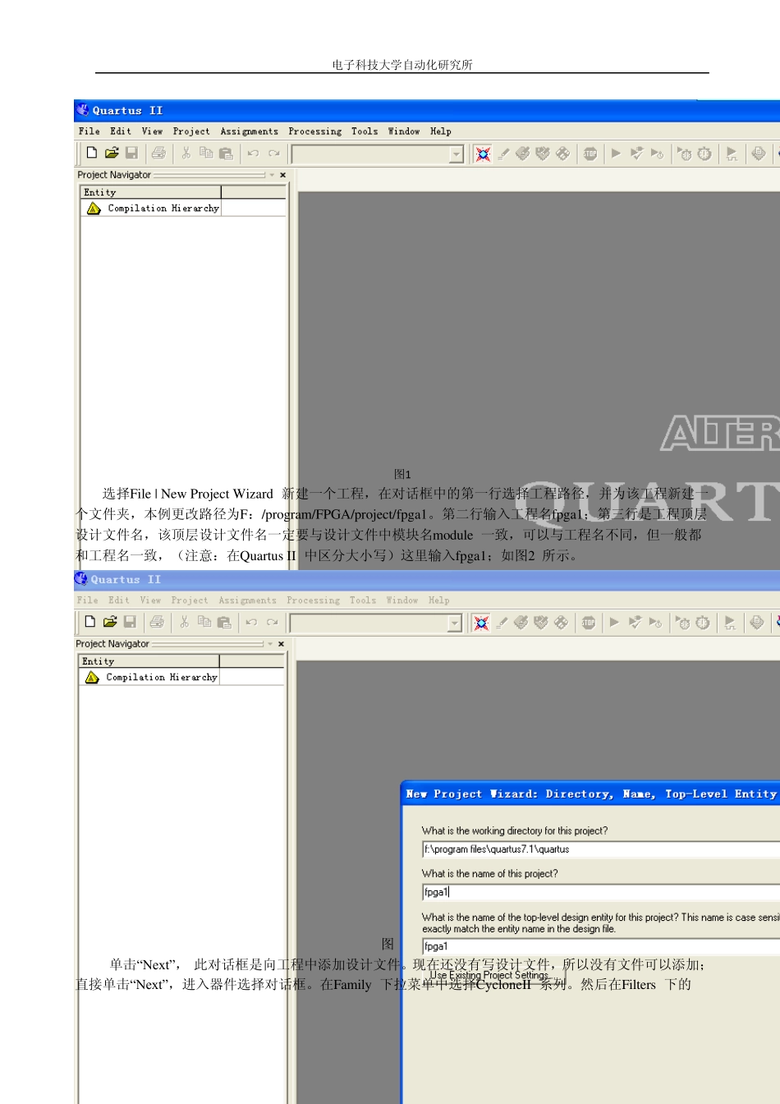The width and height of the screenshot is (780, 1104).
Task: Click Copy icon in upper Quartus window
Action: [206, 153]
